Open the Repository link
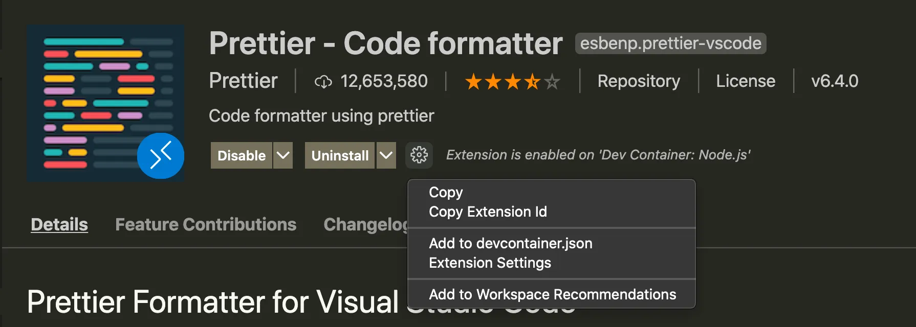This screenshot has width=916, height=327. coord(639,81)
